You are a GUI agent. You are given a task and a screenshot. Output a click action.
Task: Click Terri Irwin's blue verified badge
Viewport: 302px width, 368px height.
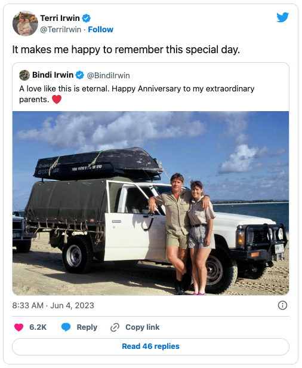87,18
